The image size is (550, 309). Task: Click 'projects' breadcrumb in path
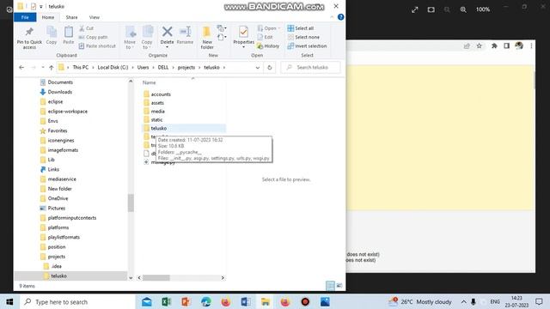pyautogui.click(x=186, y=67)
